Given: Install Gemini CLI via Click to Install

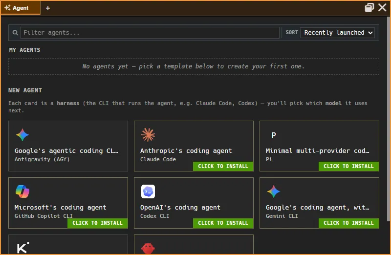Looking at the screenshot, I should point(349,223).
